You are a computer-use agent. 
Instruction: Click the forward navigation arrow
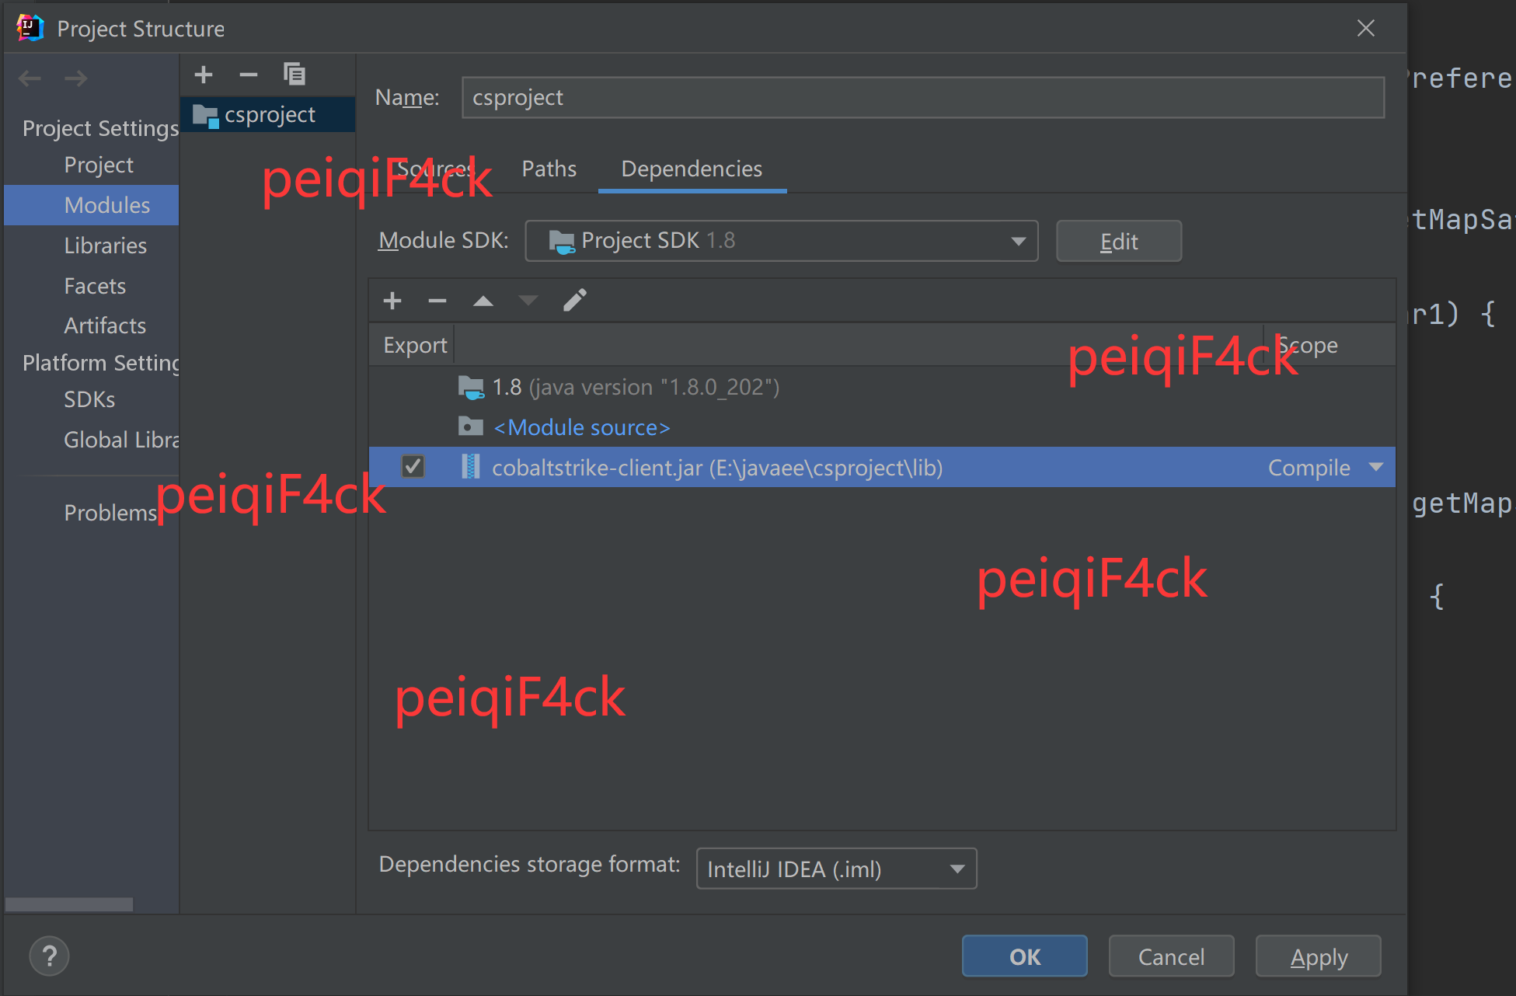coord(75,78)
